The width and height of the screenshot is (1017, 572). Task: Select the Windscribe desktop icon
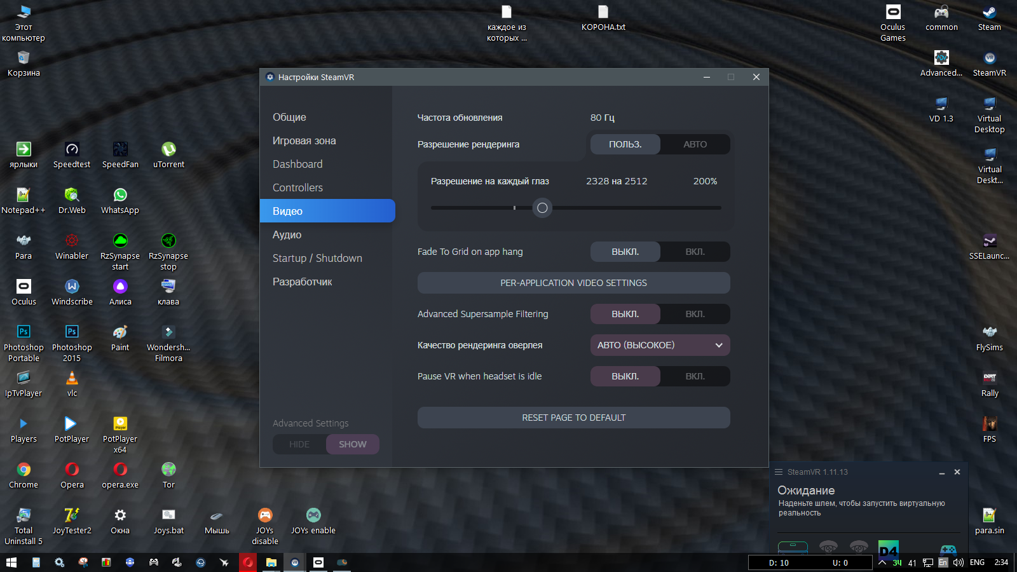pos(72,292)
